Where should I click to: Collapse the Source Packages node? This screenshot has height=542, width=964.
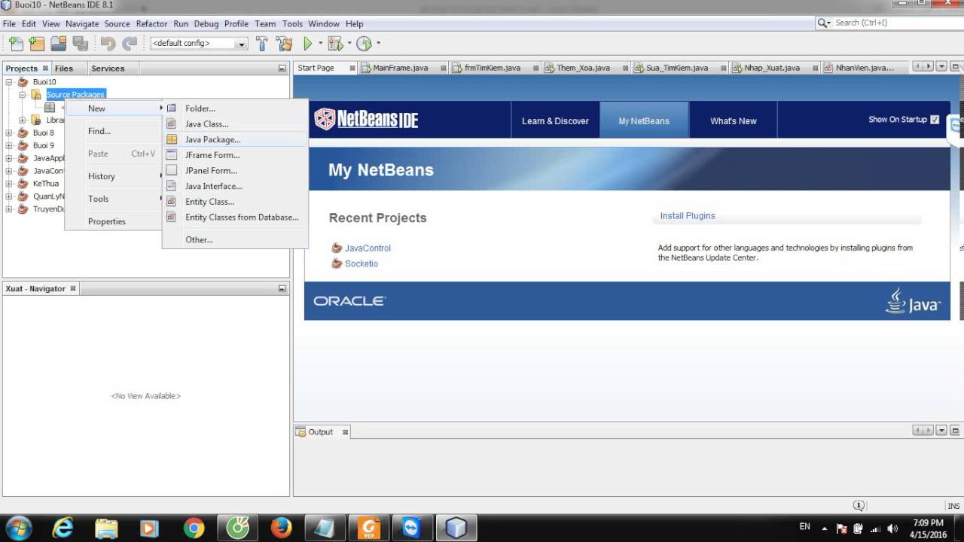point(22,94)
